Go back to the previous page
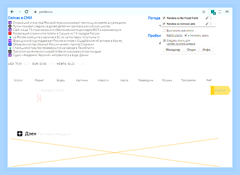Screen dimensions: 240x175 (12, 12)
